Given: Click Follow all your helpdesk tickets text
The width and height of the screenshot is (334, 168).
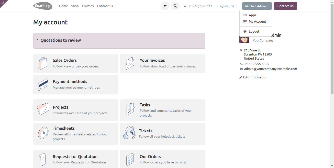Looking at the screenshot, I should 162,137.
